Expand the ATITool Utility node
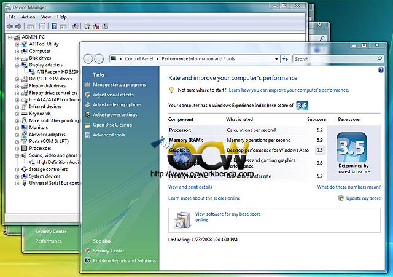Viewport: 393px width, 277px height. (x=17, y=44)
